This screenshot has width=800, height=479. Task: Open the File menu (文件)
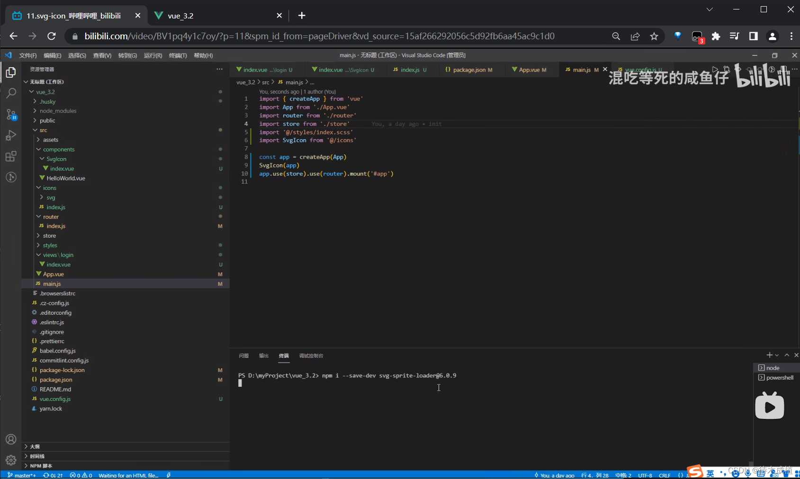(28, 55)
